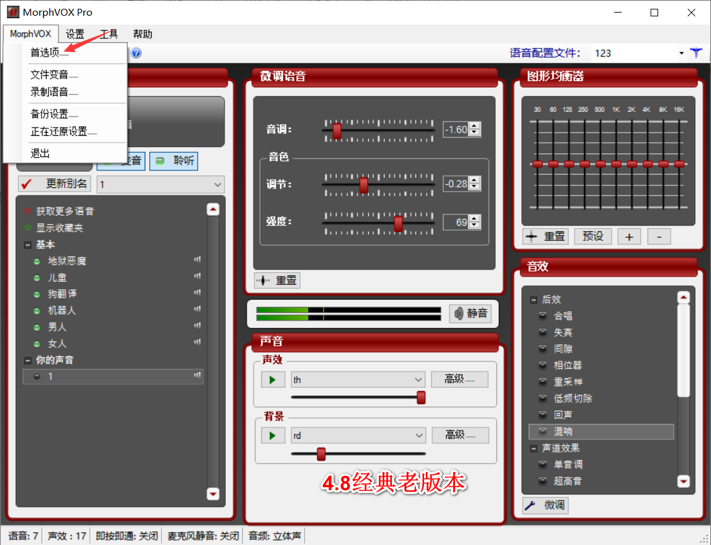Screen dimensions: 711x545
Task: Click the 微调 wrench button in effects panel
Action: pos(546,505)
